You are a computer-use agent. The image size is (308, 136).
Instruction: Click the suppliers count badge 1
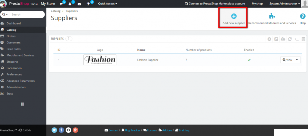[69, 39]
